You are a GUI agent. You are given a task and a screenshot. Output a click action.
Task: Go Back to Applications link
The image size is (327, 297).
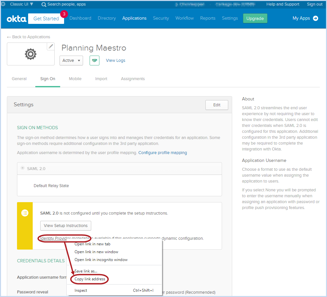(31, 37)
